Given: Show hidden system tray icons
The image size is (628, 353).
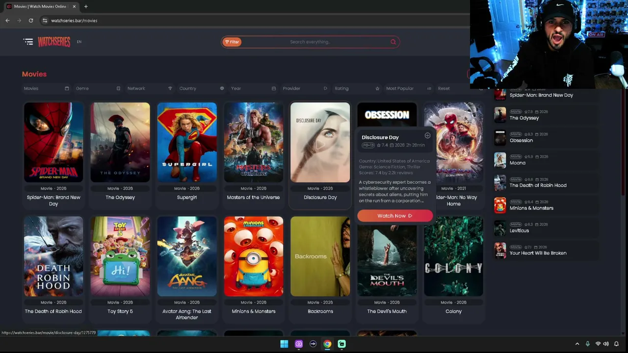Looking at the screenshot, I should pos(577,344).
